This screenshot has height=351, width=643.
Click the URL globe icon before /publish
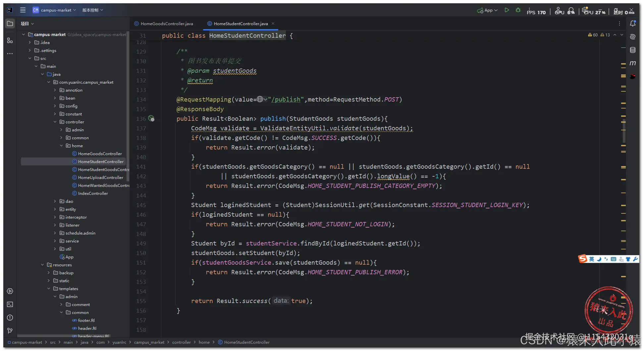pos(260,99)
